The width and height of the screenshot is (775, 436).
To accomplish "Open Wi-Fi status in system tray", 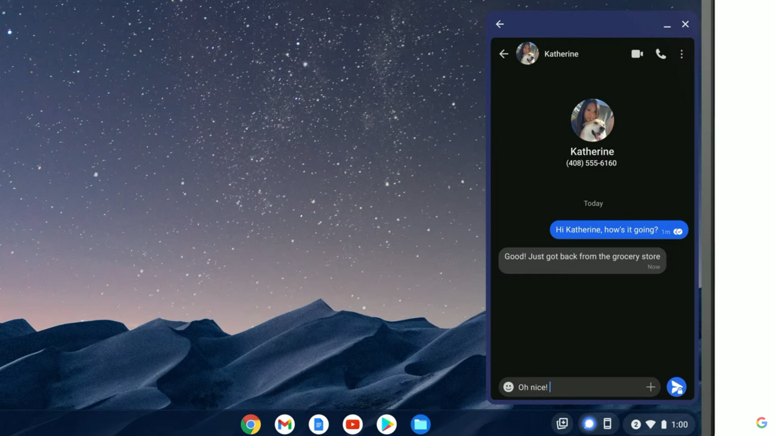I will [x=650, y=424].
